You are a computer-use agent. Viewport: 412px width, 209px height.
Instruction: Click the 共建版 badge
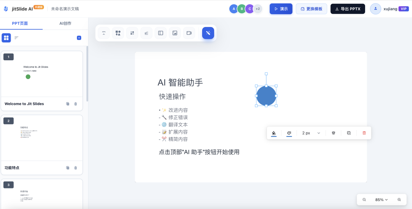click(x=39, y=7)
